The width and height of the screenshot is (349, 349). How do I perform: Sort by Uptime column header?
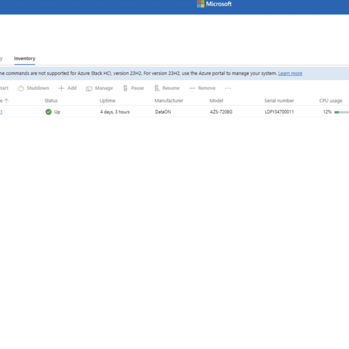click(107, 101)
